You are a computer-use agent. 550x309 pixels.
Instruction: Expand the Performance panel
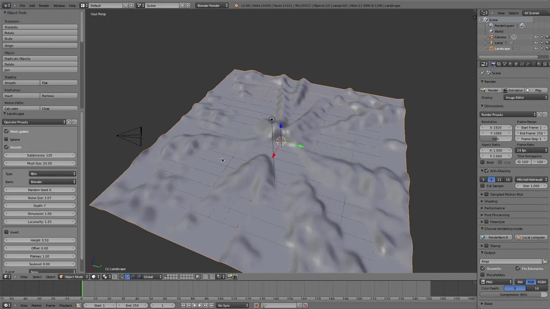pos(494,208)
